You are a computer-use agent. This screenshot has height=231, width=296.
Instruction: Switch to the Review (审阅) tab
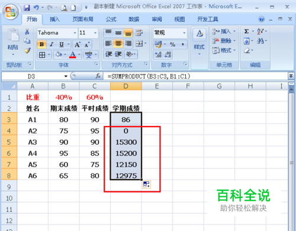(x=157, y=19)
